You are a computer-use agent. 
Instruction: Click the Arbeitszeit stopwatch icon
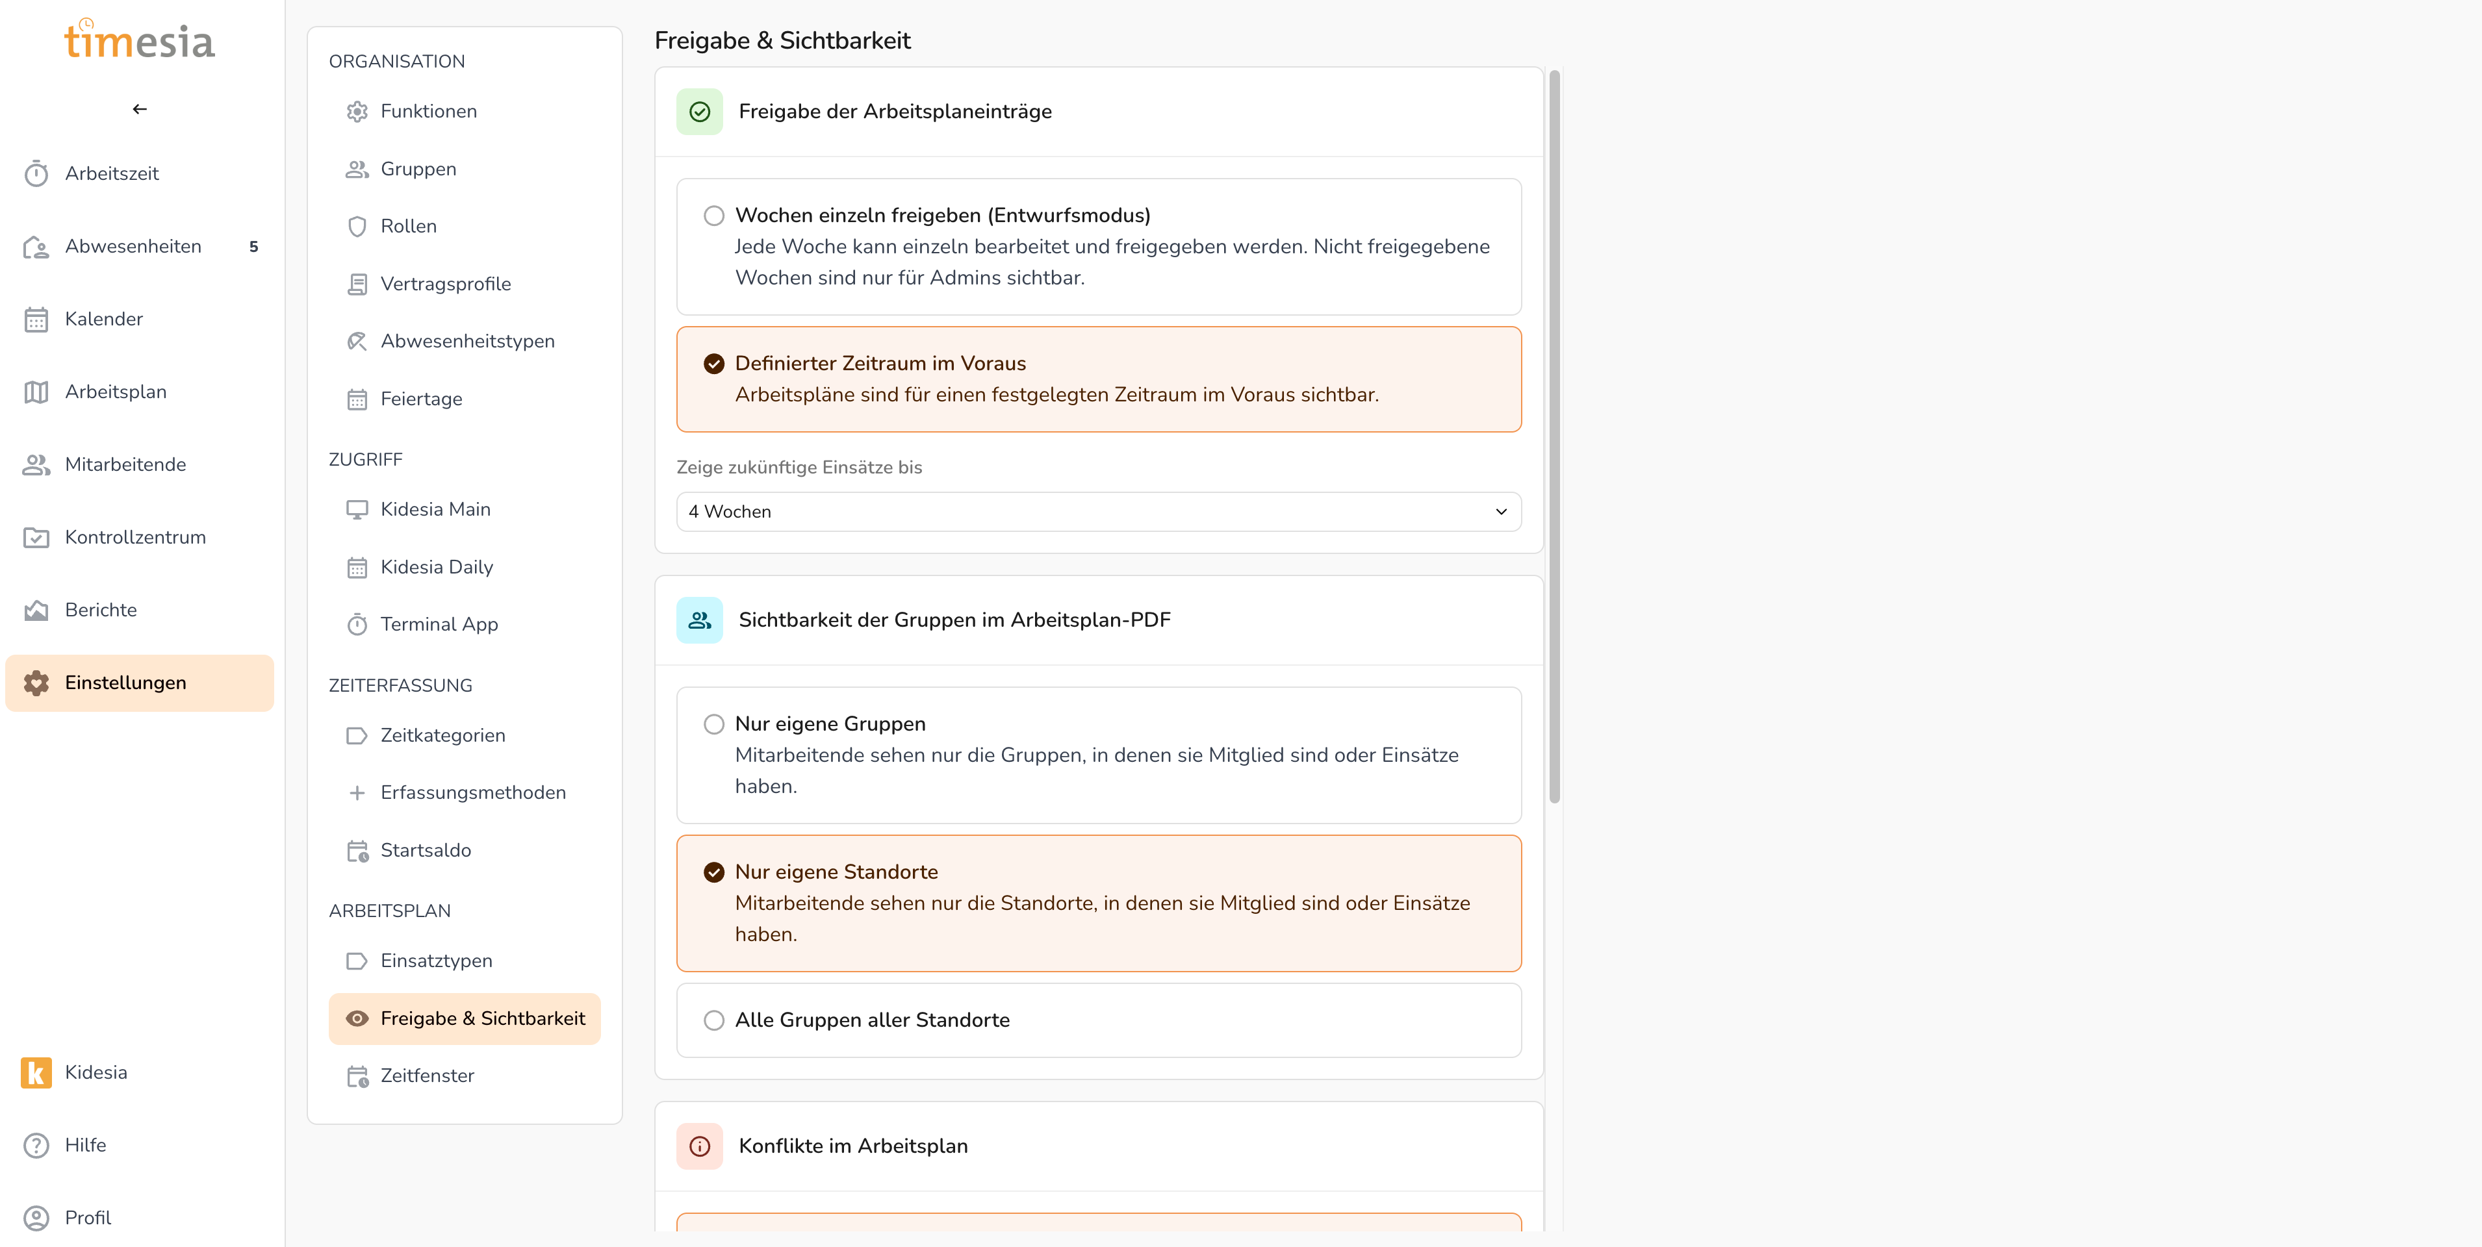pos(36,173)
